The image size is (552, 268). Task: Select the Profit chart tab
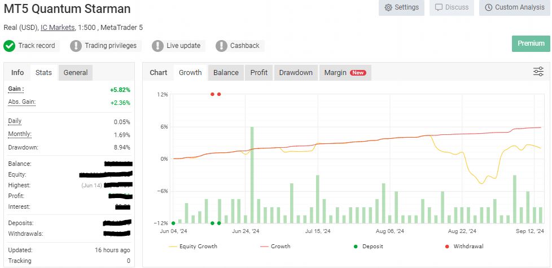click(x=259, y=73)
